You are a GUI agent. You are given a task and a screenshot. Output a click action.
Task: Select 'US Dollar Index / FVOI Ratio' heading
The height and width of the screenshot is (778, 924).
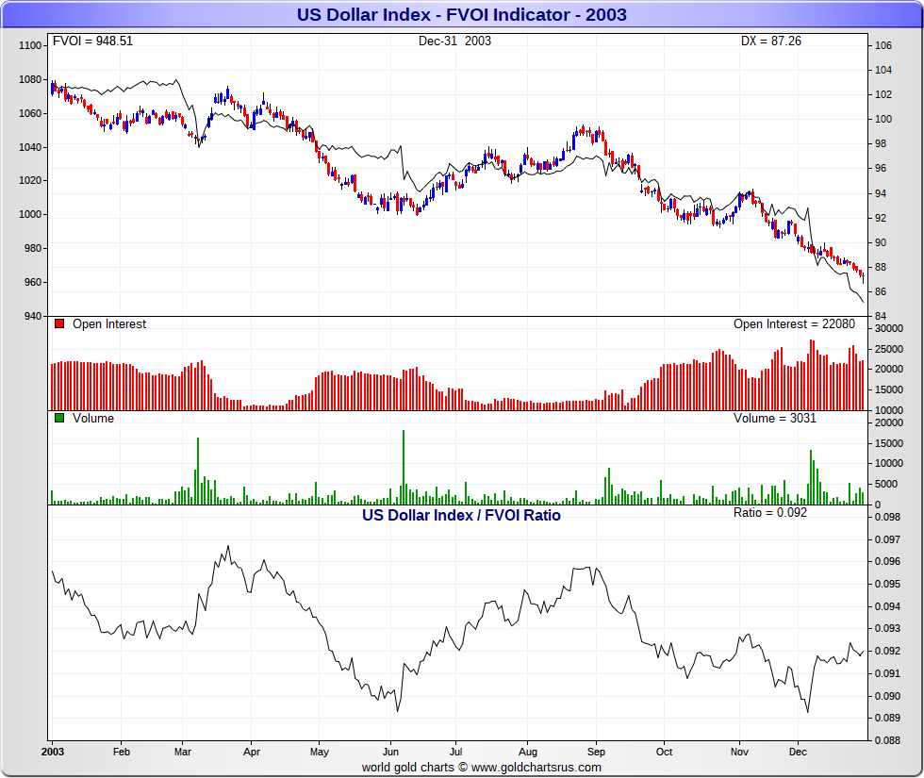(x=461, y=516)
